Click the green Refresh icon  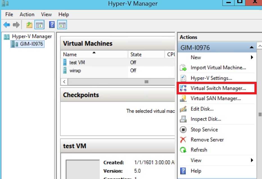(183, 150)
